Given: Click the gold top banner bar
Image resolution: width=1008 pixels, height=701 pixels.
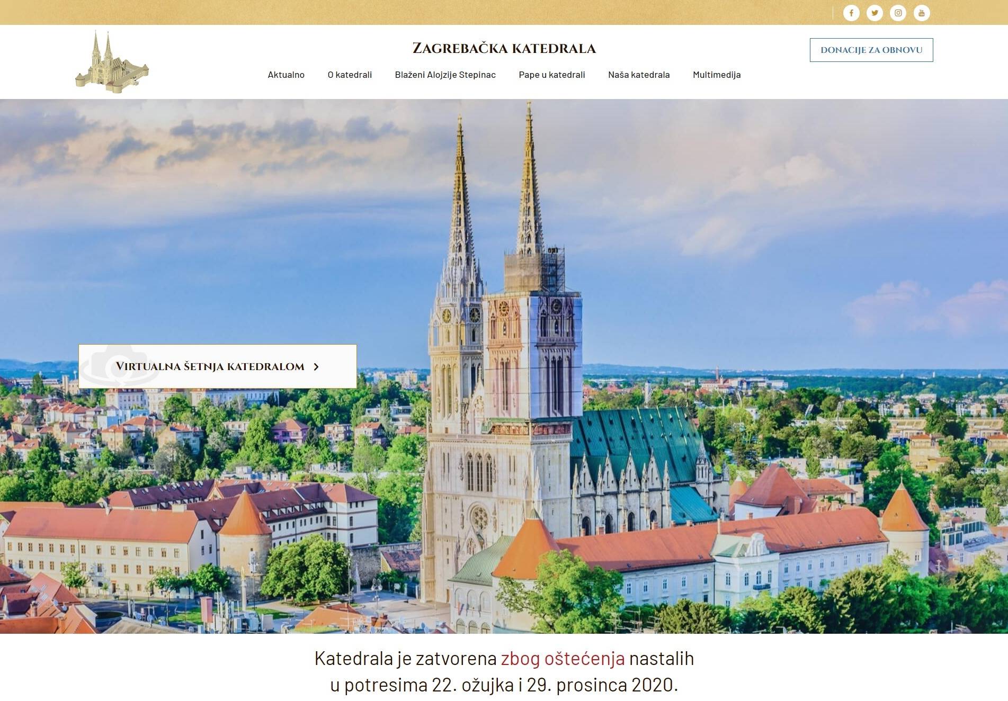Looking at the screenshot, I should tap(413, 12).
